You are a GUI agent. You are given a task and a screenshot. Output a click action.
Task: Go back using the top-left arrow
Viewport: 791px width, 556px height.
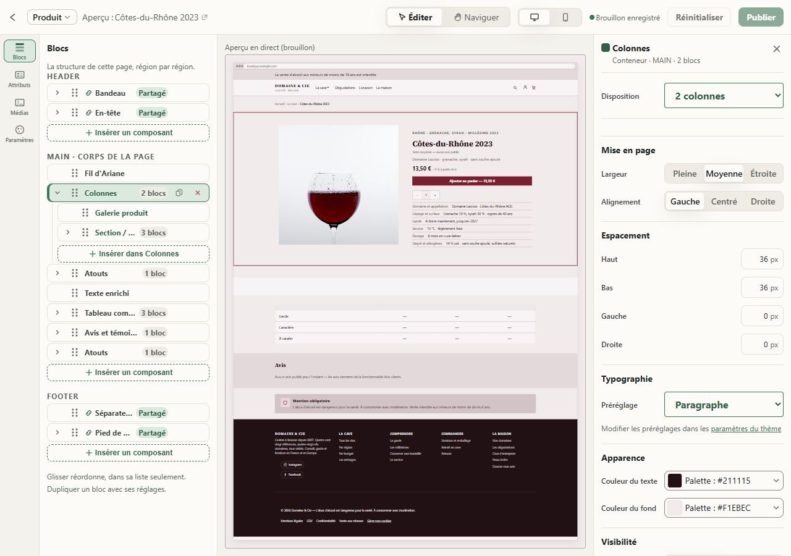12,17
